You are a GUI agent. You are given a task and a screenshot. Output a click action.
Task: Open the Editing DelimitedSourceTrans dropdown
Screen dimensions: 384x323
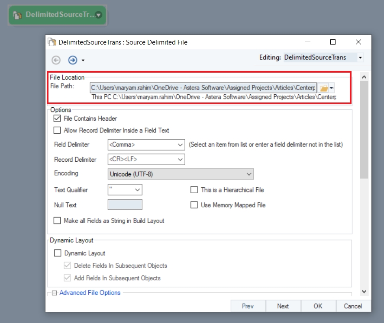360,58
